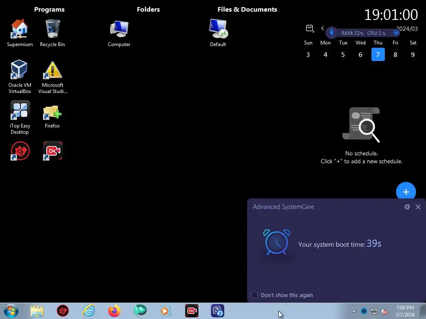Click the 2024/03 month label
Image resolution: width=426 pixels, height=319 pixels.
tap(407, 29)
